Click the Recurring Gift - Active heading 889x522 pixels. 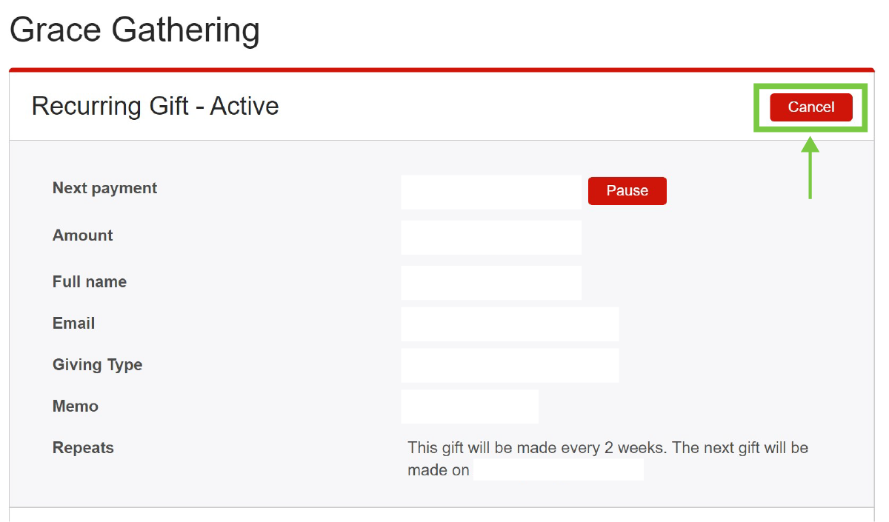[156, 106]
